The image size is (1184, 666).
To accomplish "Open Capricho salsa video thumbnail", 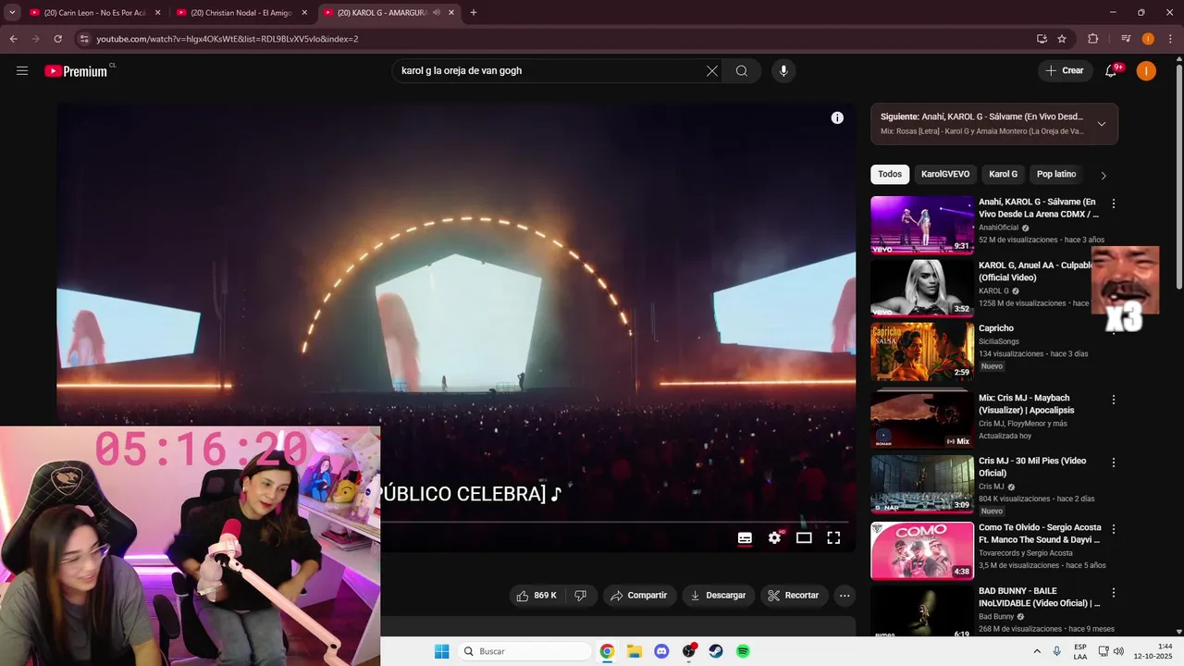I will pos(922,351).
